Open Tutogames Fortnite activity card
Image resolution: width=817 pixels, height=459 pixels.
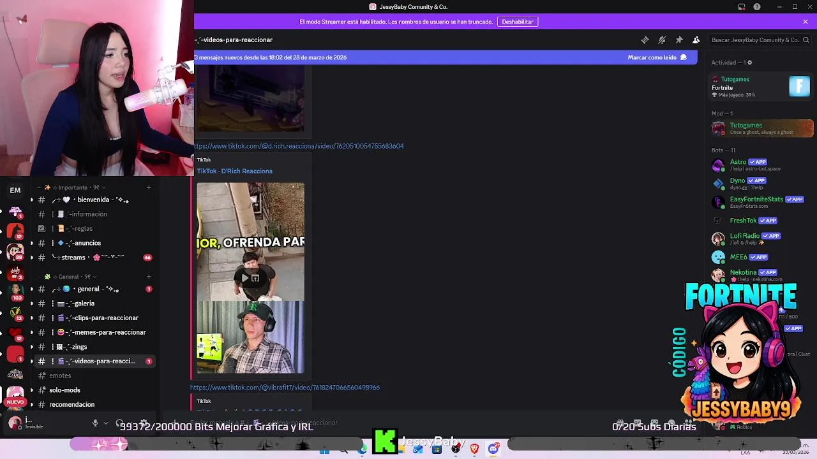click(760, 87)
